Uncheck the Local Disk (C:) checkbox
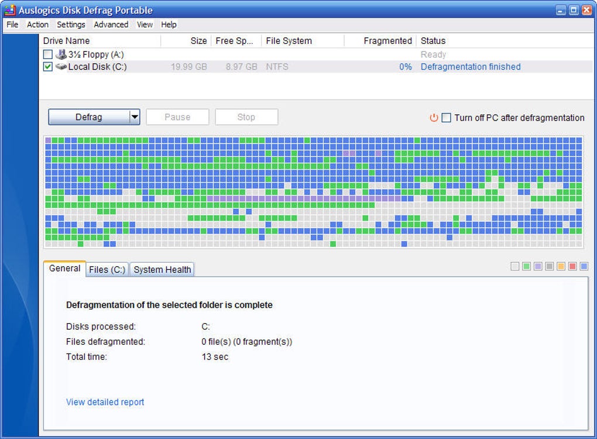This screenshot has width=597, height=439. (x=47, y=67)
